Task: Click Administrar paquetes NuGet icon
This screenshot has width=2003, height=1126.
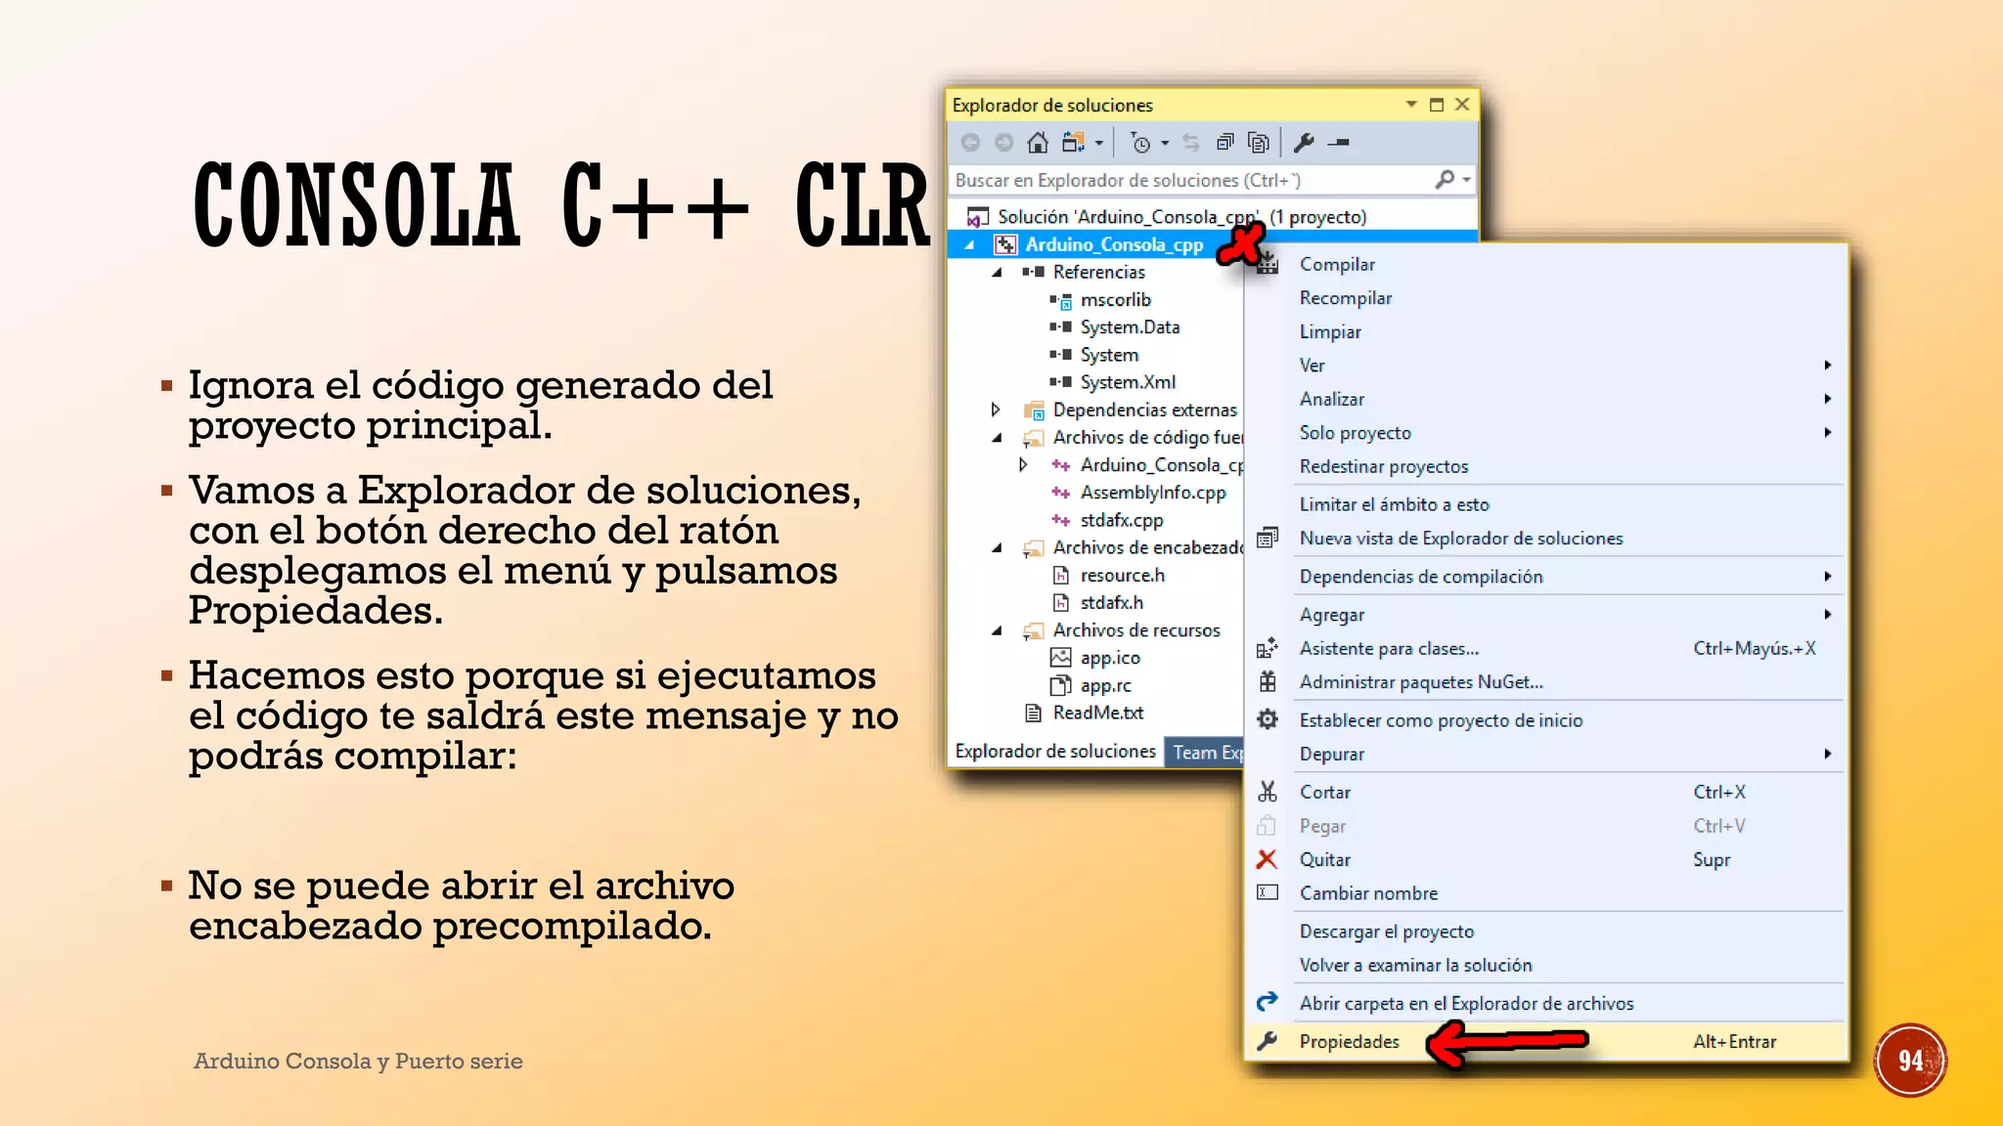Action: point(1268,681)
